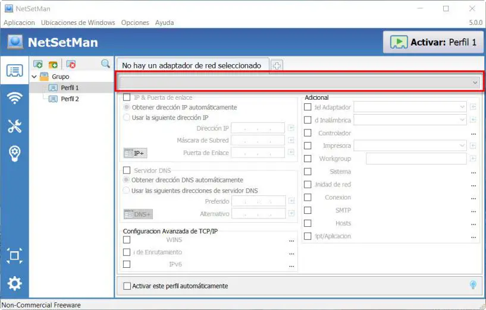The height and width of the screenshot is (310, 486).
Task: Click the DNS+ button
Action: point(138,214)
